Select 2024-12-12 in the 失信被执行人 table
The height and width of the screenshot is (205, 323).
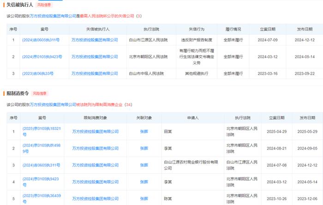305,40
